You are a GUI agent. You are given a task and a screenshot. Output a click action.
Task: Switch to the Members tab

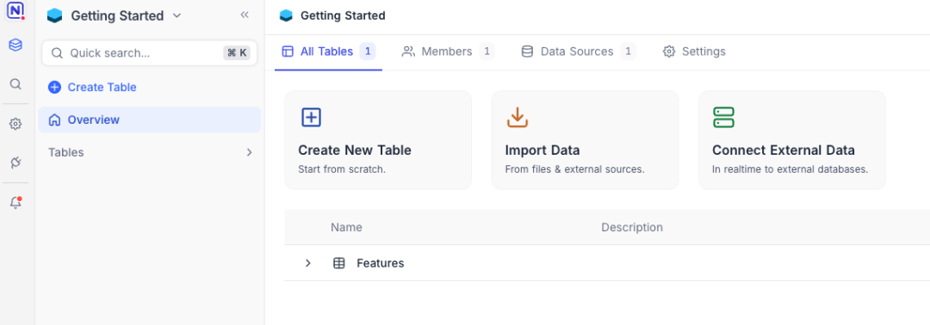pyautogui.click(x=447, y=52)
